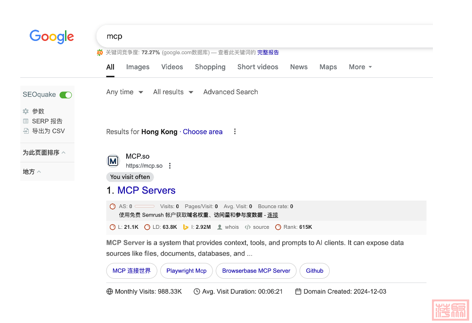The image size is (472, 323).
Task: Turn off the SEOquake toggle switch
Action: pos(65,95)
